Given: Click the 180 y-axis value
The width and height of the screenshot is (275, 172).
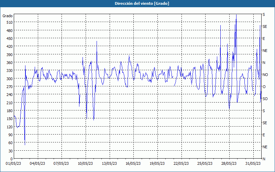Looking at the screenshot, I should click(10, 111).
